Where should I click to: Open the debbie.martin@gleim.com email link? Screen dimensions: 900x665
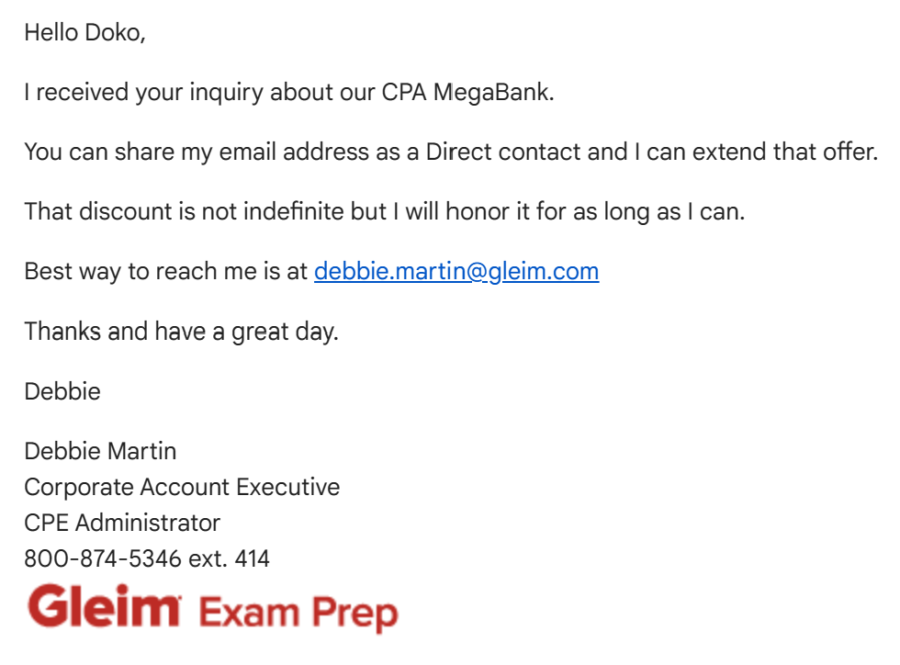click(x=456, y=271)
